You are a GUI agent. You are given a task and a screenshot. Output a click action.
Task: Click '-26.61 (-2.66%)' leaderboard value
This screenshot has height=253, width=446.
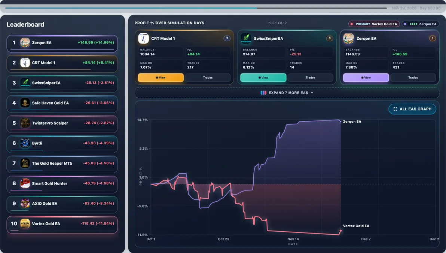99,103
